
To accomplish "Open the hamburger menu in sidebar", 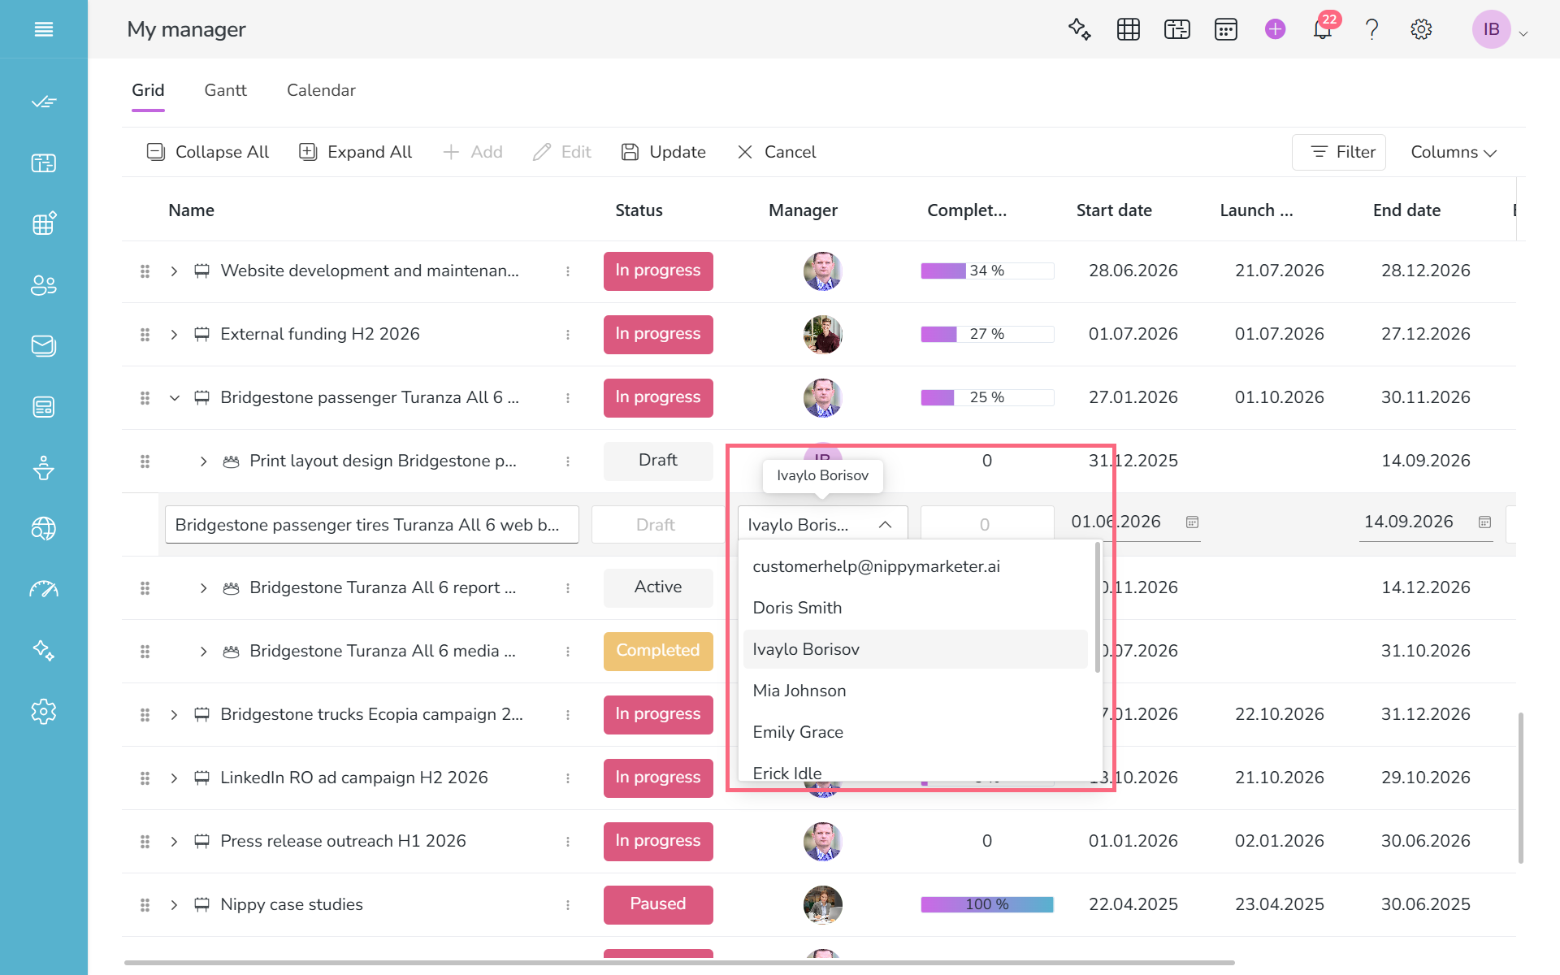I will pyautogui.click(x=44, y=29).
